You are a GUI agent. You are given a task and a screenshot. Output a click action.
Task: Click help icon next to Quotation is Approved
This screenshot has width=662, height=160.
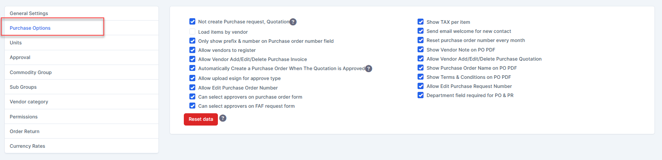click(368, 69)
